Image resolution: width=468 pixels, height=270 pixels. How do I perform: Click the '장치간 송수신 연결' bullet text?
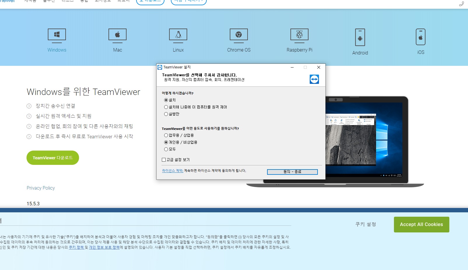pyautogui.click(x=55, y=106)
